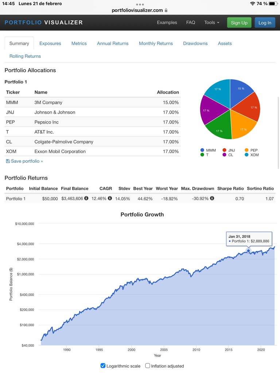
Task: Click the Final Balance info icon
Action: point(86,198)
